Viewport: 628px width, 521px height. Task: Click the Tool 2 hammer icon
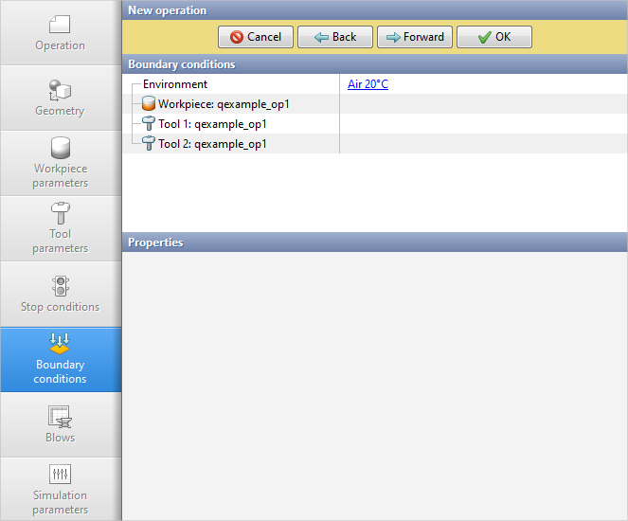coord(149,144)
